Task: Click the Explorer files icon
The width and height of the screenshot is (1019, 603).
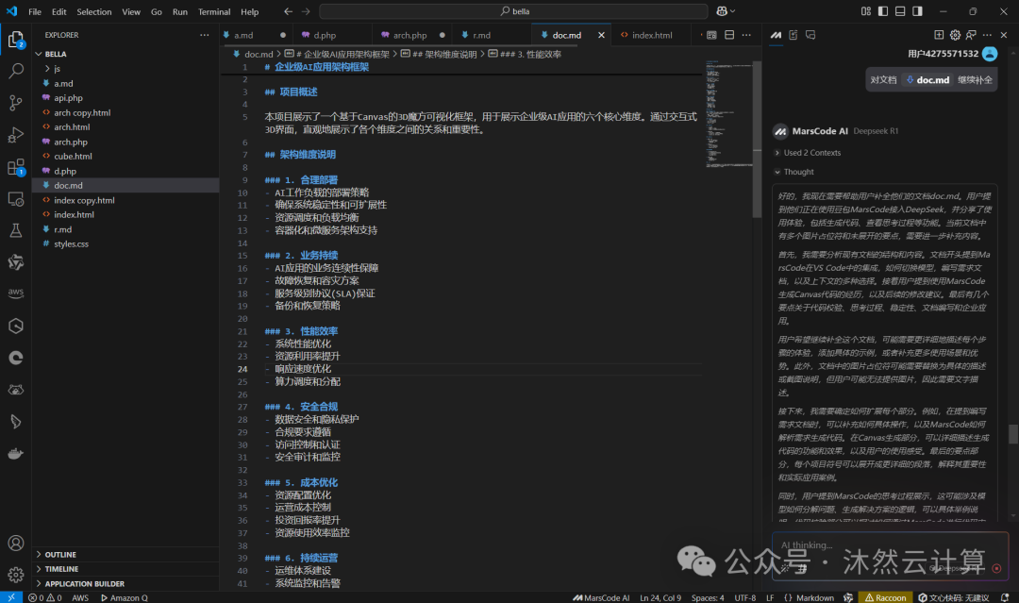Action: tap(16, 40)
